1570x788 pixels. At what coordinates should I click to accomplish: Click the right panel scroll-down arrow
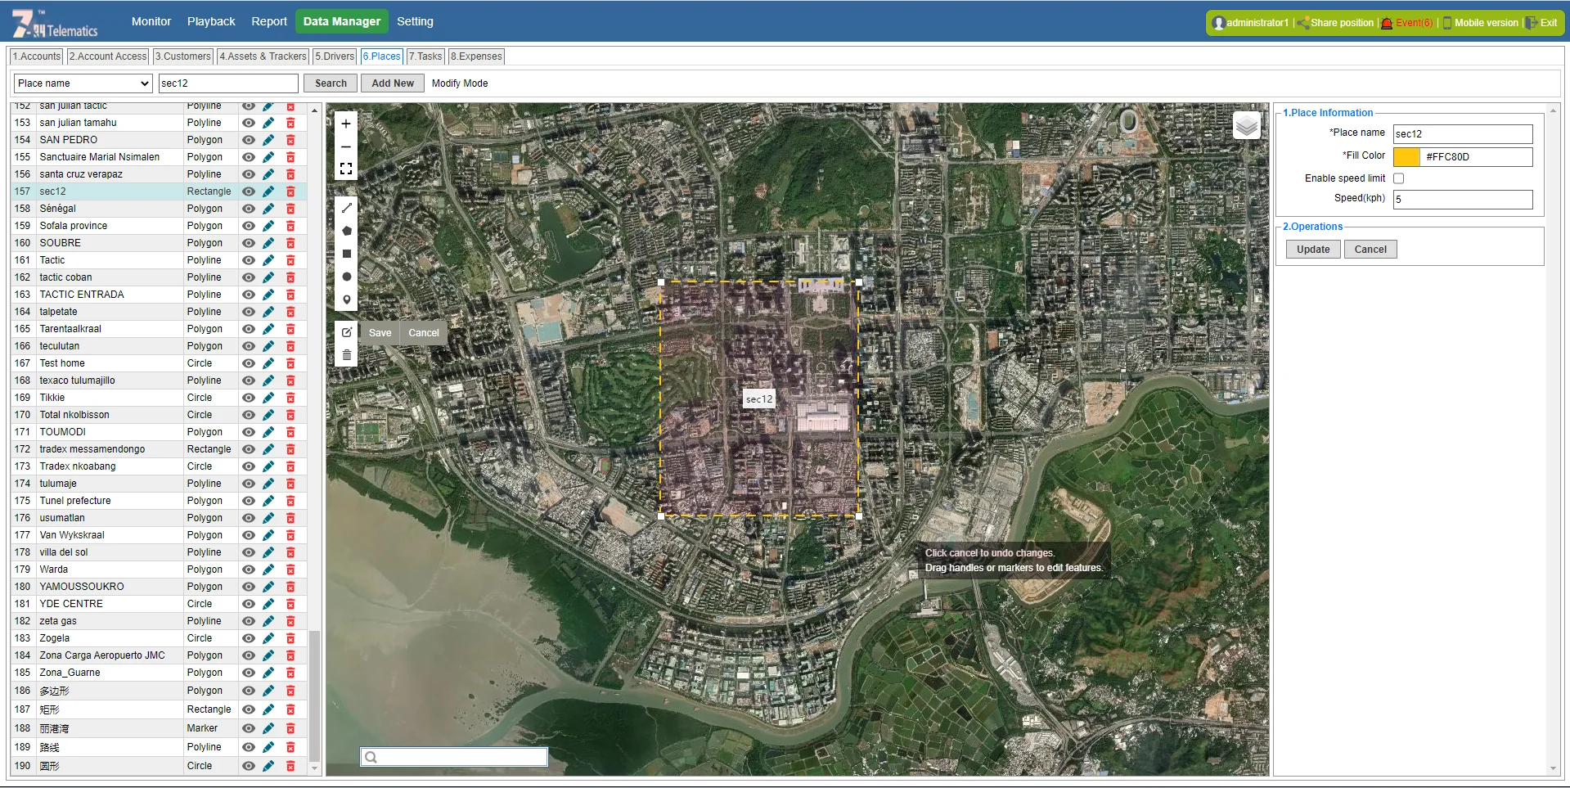[x=1553, y=768]
